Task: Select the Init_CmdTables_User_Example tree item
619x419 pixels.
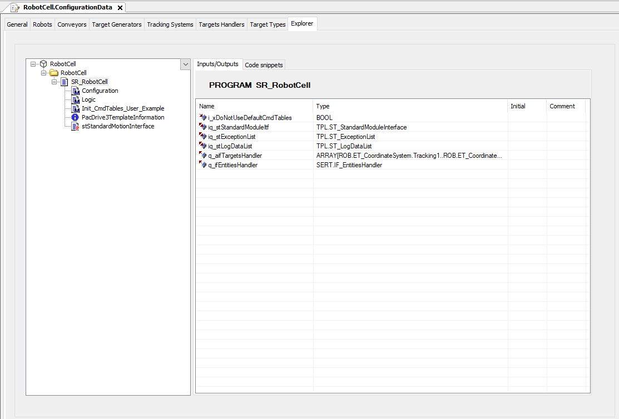Action: pyautogui.click(x=123, y=109)
